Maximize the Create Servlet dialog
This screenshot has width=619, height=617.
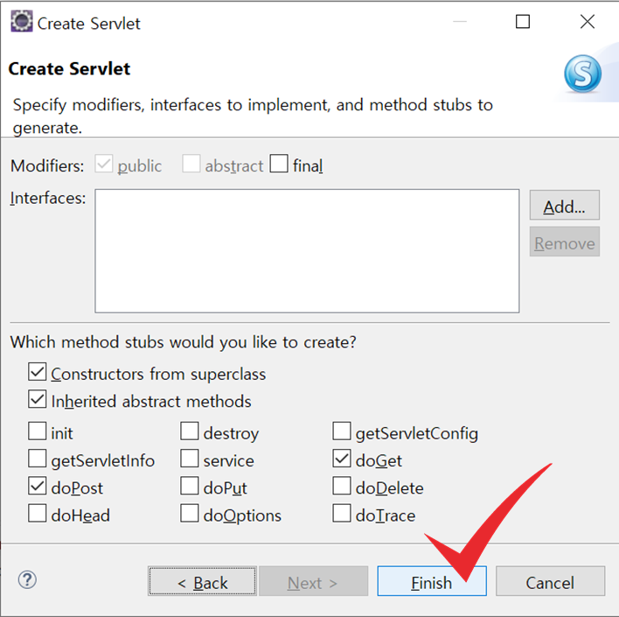pos(523,22)
